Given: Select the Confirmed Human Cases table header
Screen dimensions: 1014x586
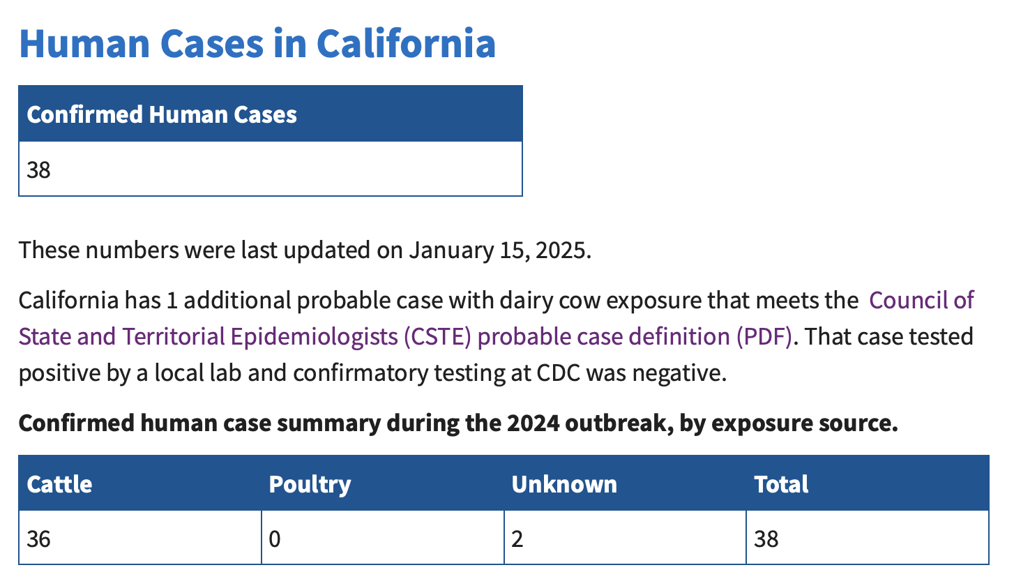Looking at the screenshot, I should coord(271,114).
